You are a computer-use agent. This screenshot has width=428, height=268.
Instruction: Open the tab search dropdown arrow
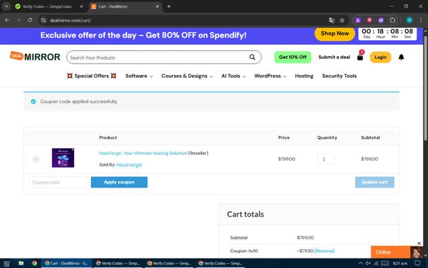(x=6, y=6)
